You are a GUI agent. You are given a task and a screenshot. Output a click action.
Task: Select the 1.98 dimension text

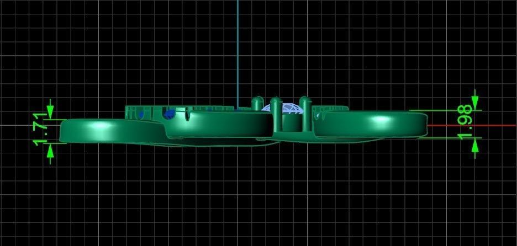point(466,122)
